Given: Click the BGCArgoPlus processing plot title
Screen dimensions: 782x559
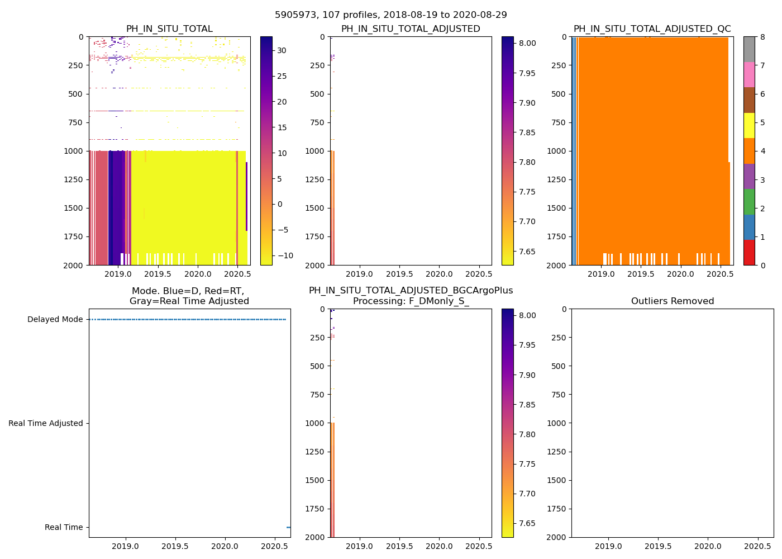Looking at the screenshot, I should click(411, 296).
